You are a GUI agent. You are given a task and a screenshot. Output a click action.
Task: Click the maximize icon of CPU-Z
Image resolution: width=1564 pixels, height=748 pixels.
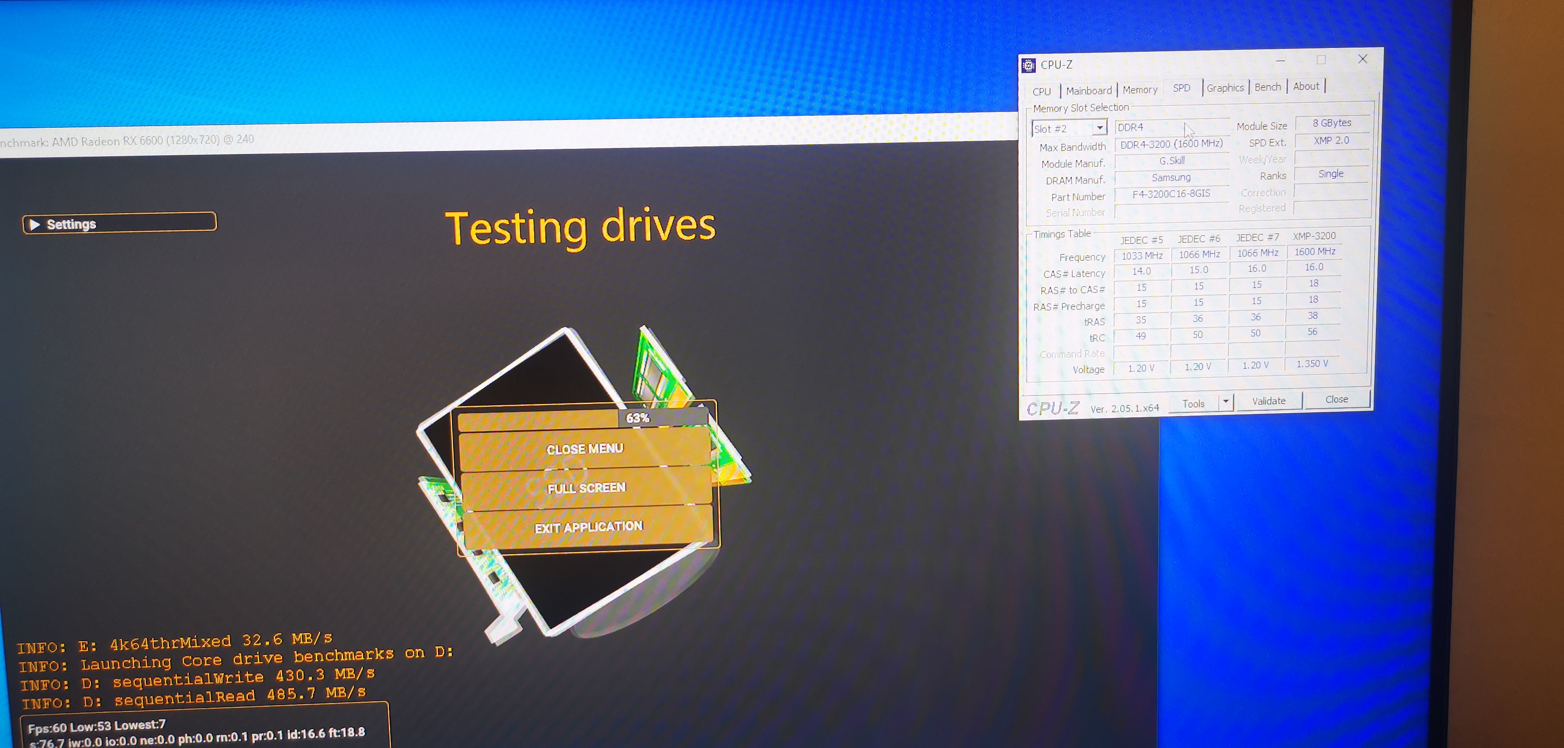[x=1321, y=60]
